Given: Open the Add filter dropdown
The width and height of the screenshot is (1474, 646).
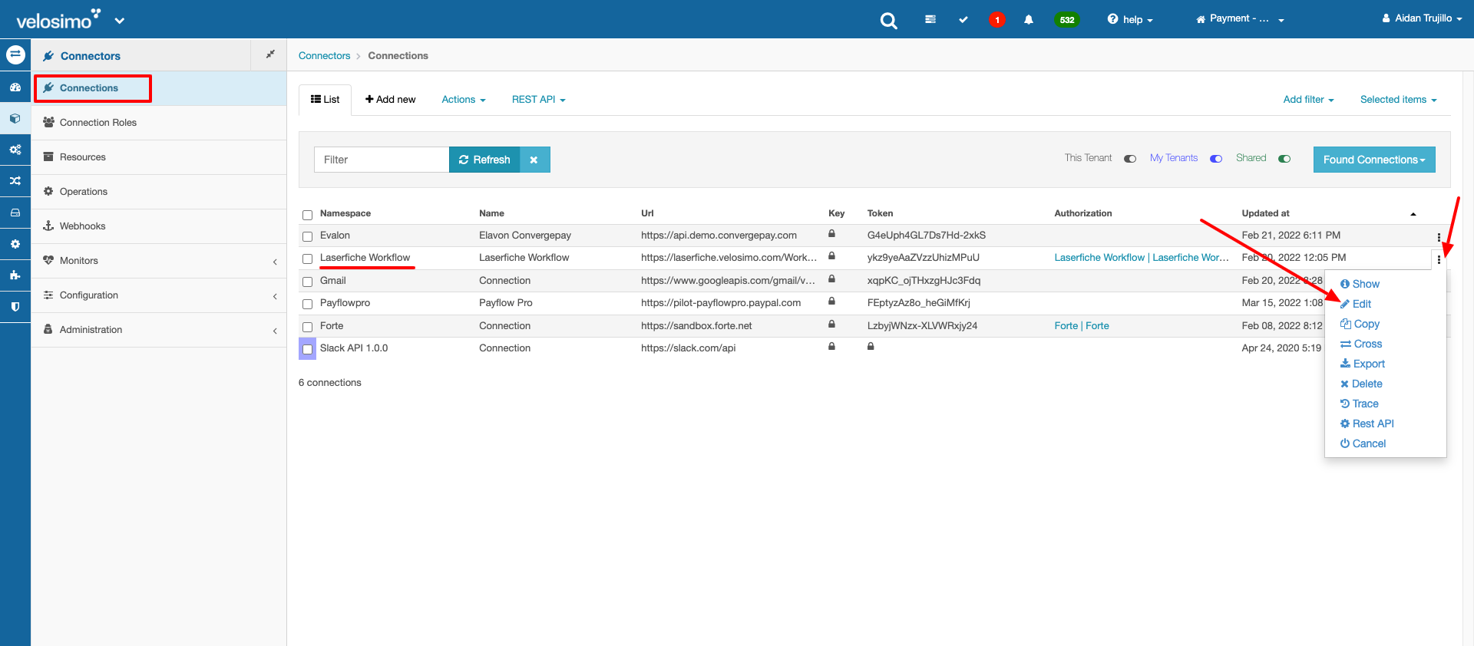Looking at the screenshot, I should click(x=1308, y=100).
